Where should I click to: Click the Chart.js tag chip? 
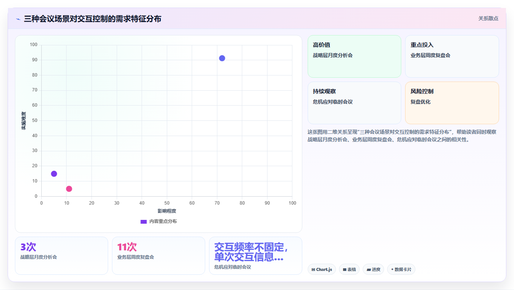(321, 269)
